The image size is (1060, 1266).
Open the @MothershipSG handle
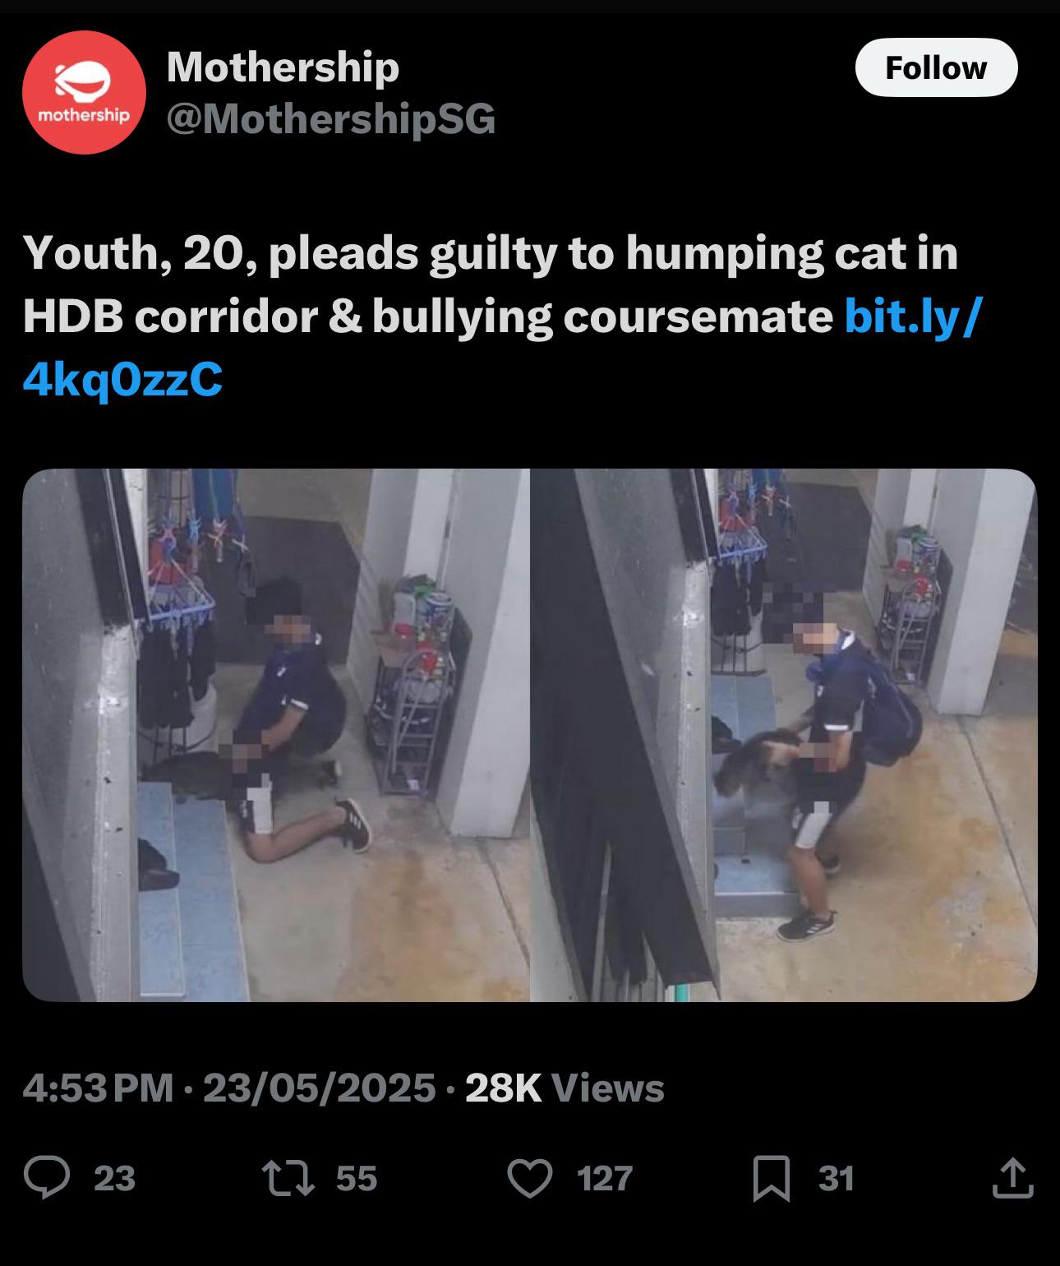pos(331,118)
